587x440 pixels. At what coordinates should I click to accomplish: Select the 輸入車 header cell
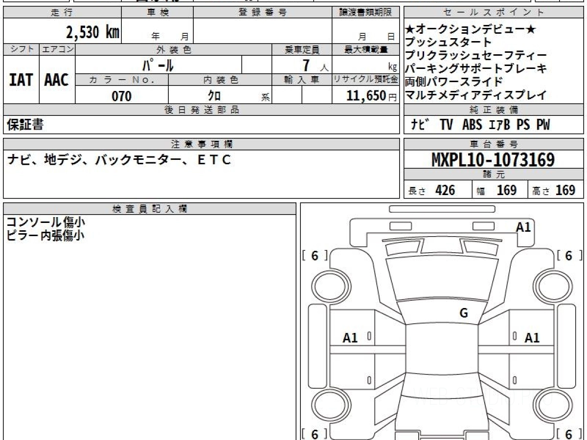click(302, 80)
